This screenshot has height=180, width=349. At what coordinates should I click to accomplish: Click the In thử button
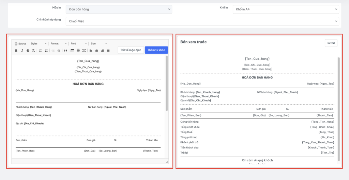click(x=331, y=43)
